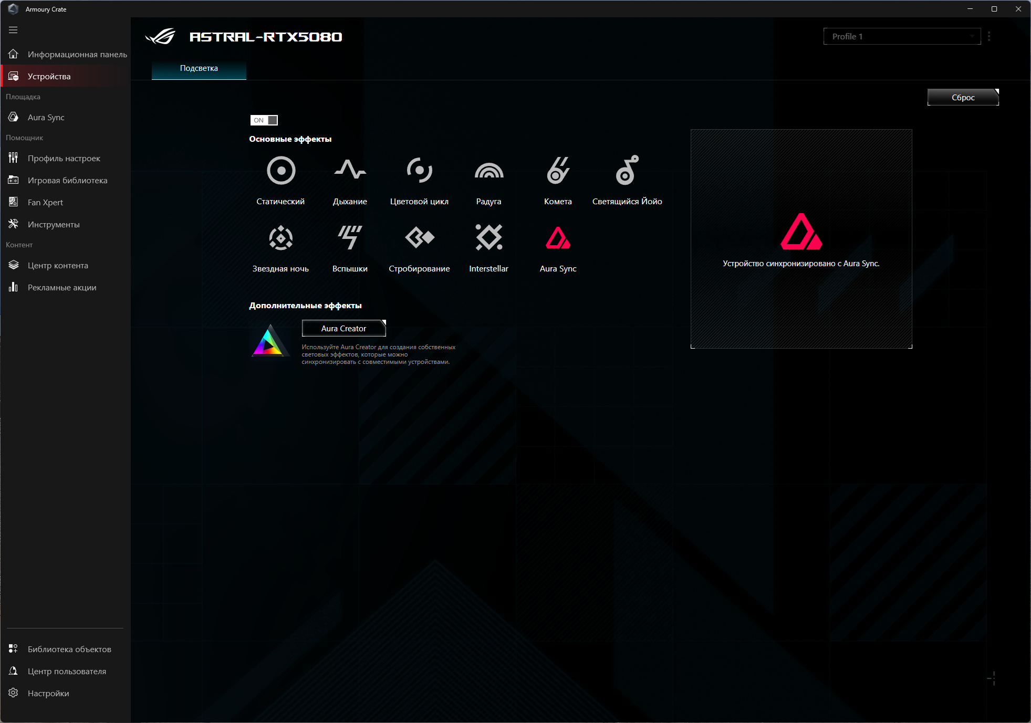Choose the Glowing Yoyo effect icon
1031x723 pixels.
pos(627,170)
